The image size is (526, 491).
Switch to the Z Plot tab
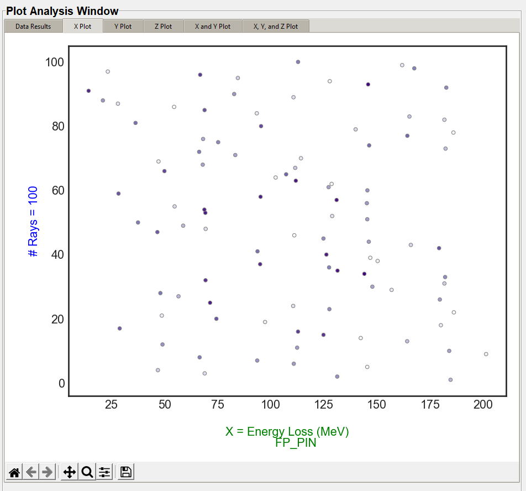tap(163, 27)
